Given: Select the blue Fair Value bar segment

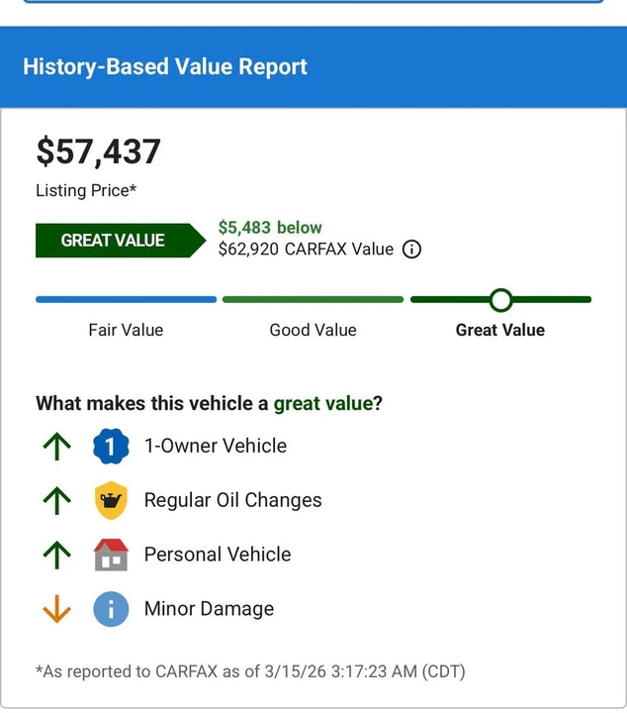Looking at the screenshot, I should click(x=127, y=300).
